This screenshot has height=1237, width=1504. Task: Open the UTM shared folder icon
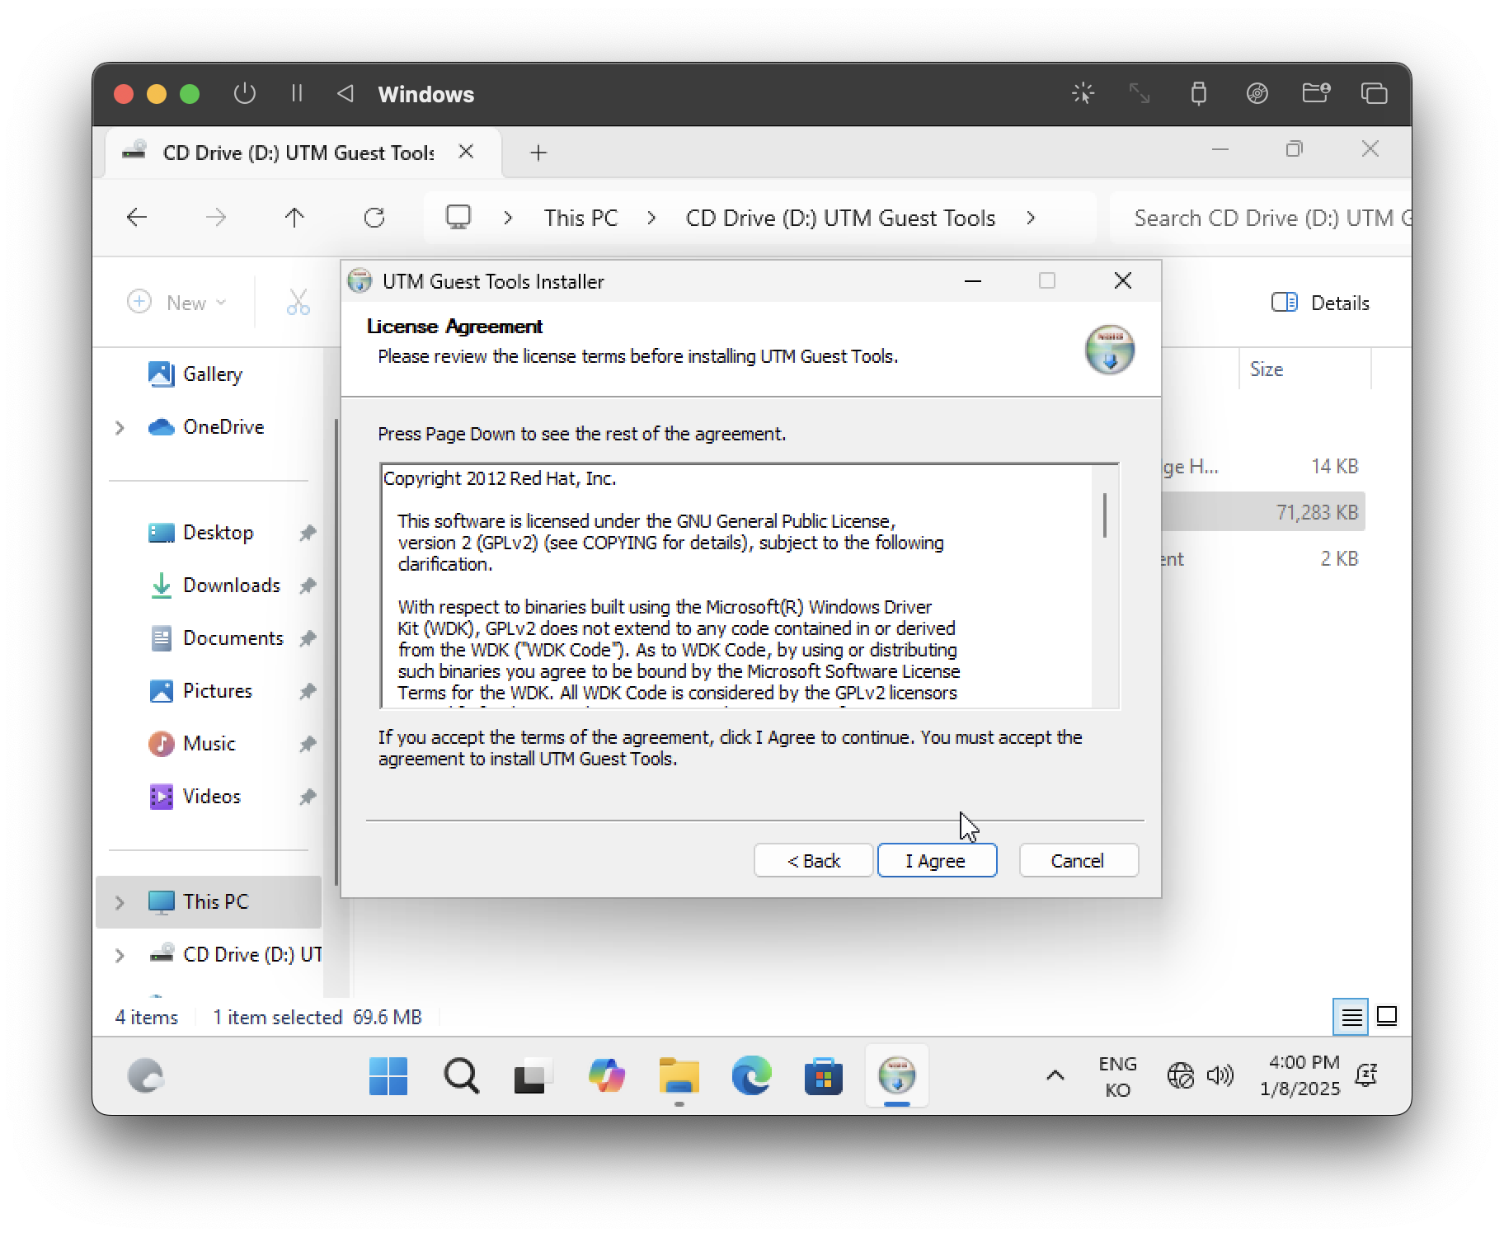point(1315,93)
